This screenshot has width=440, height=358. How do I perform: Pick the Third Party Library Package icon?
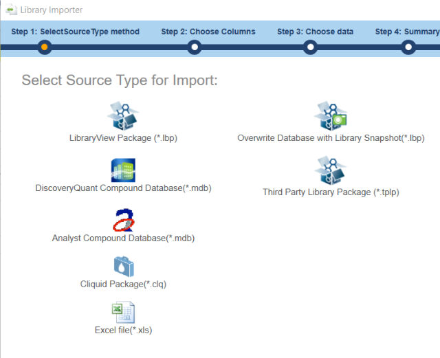[331, 170]
